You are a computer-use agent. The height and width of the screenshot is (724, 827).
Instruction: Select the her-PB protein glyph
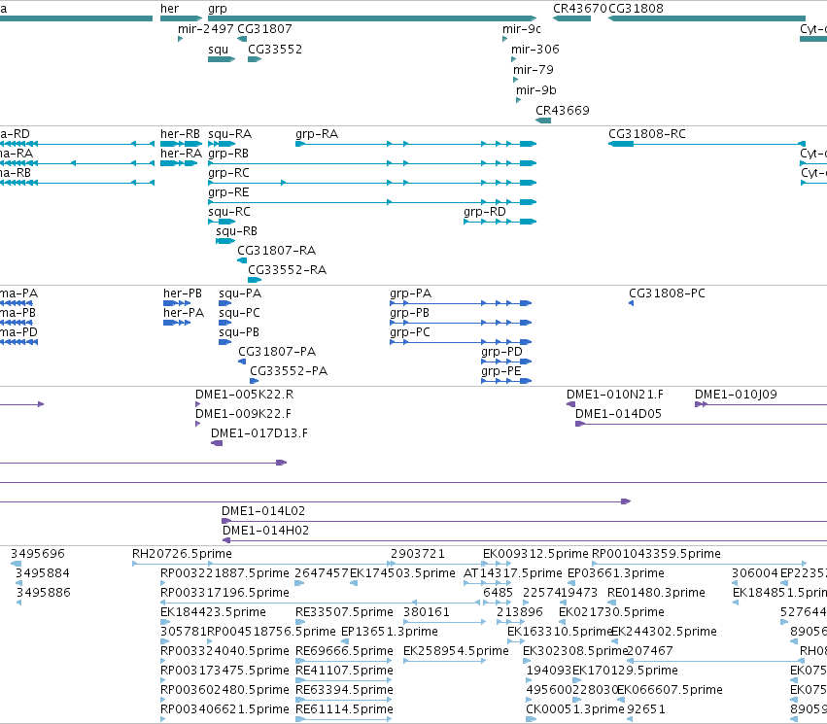(177, 303)
